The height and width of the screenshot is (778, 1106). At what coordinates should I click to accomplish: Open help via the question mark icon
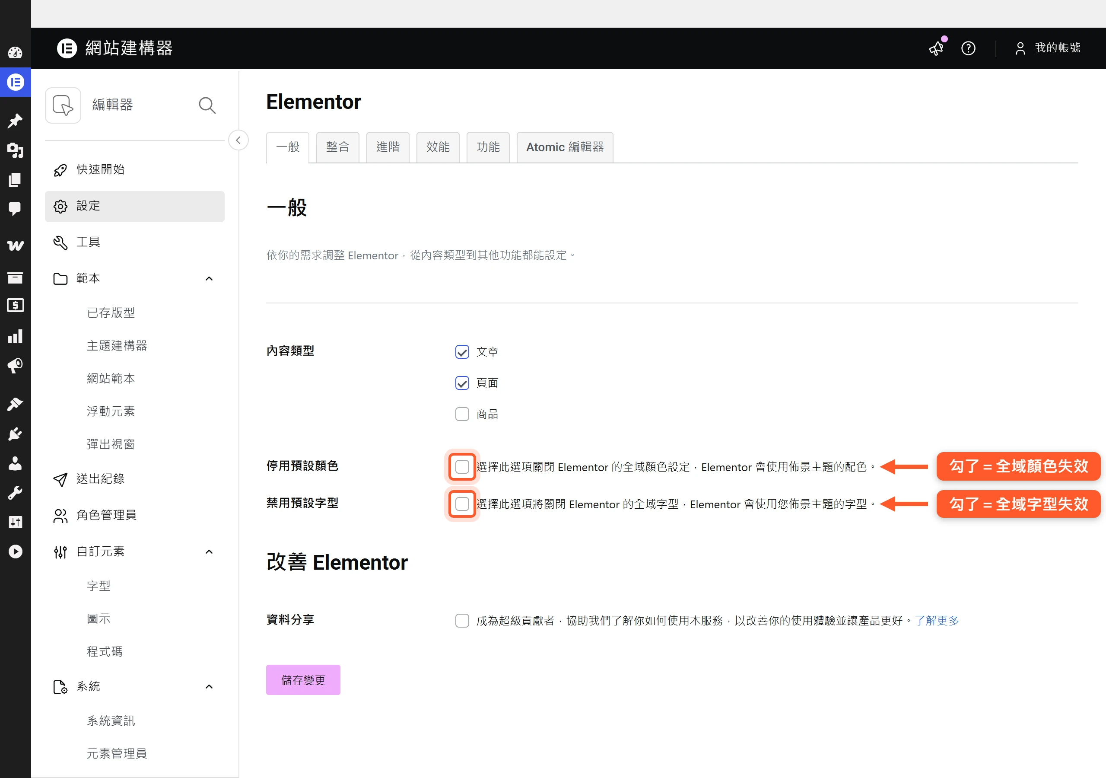(968, 48)
